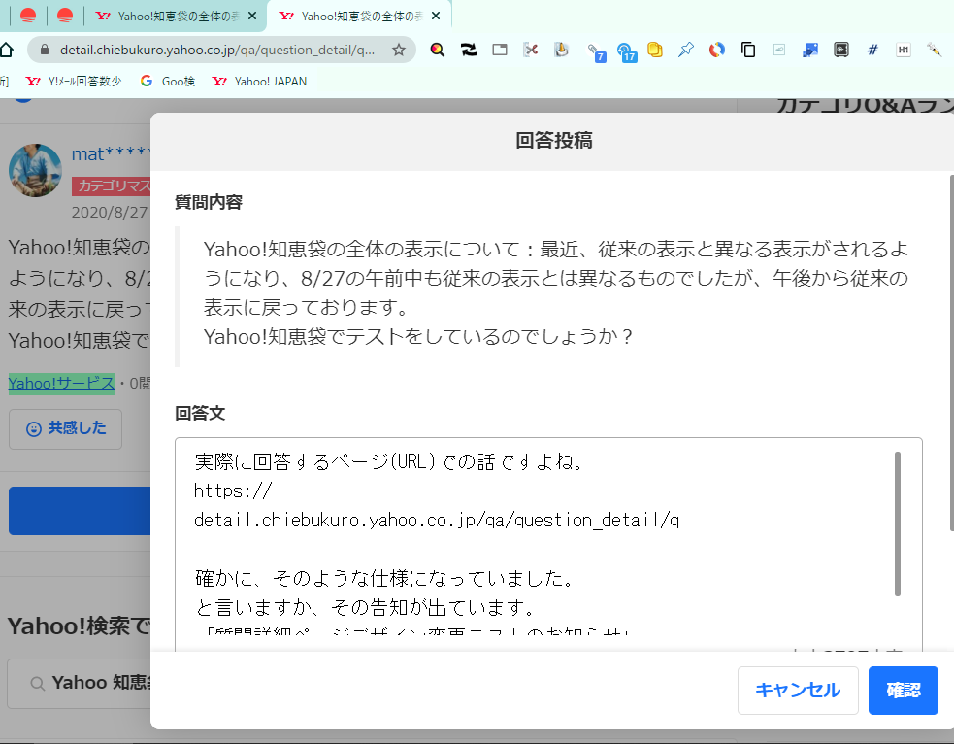Click the solid blue button behind the dialog
Image resolution: width=954 pixels, height=744 pixels.
click(80, 511)
